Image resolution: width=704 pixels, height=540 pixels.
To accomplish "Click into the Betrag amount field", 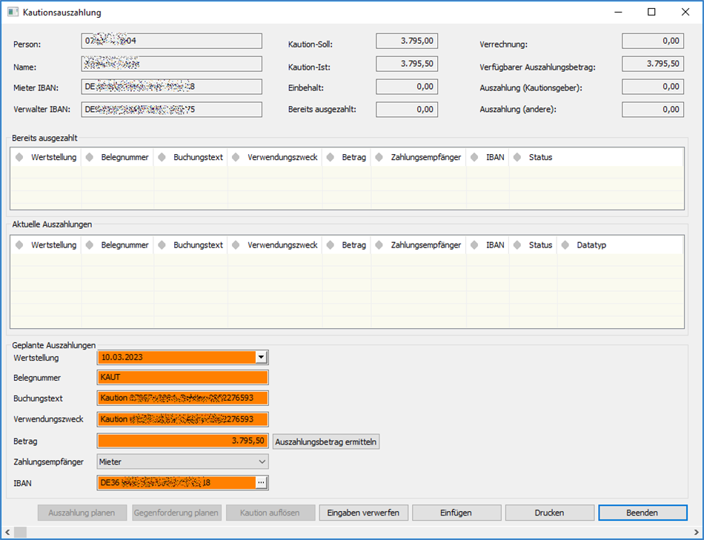I will (x=182, y=441).
